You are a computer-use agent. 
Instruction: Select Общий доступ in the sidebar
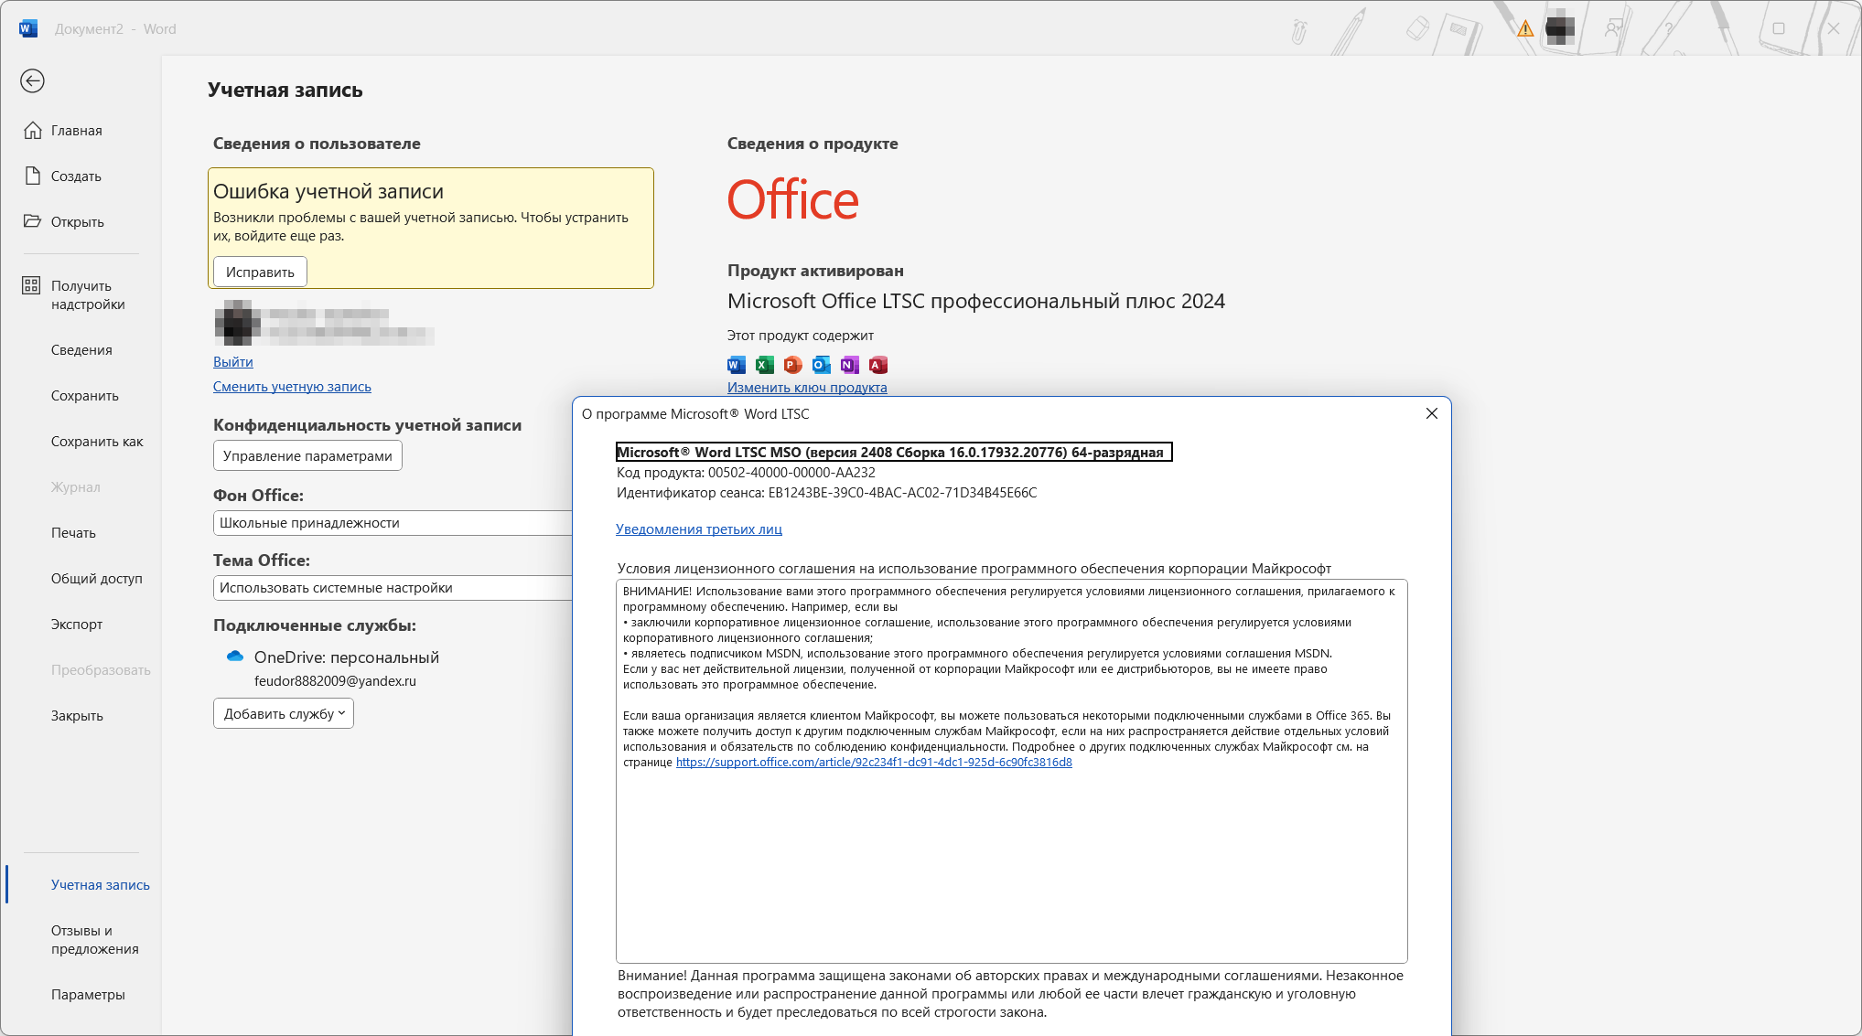97,579
